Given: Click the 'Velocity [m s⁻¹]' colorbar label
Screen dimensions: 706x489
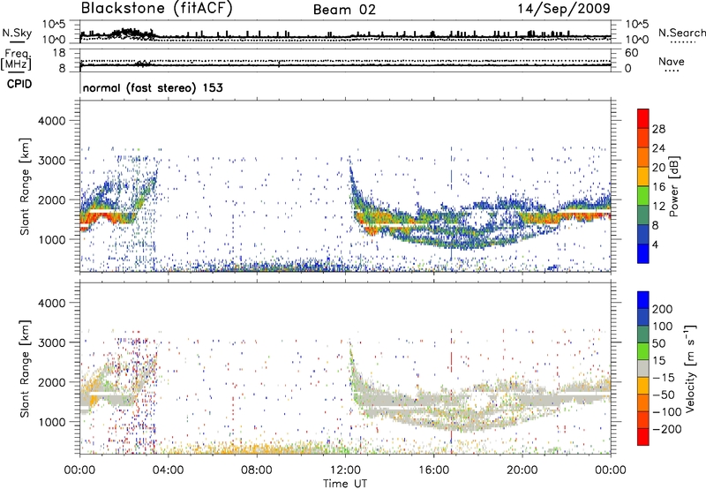Looking at the screenshot, I should pyautogui.click(x=690, y=368).
